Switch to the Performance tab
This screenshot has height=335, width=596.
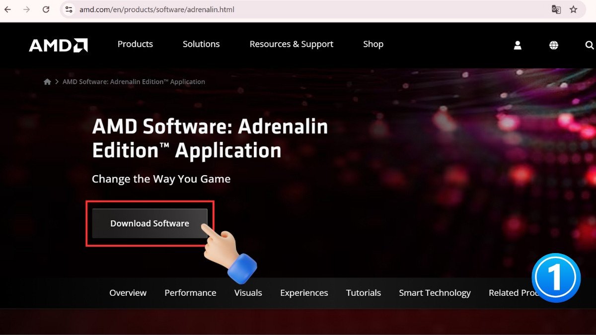pos(190,293)
